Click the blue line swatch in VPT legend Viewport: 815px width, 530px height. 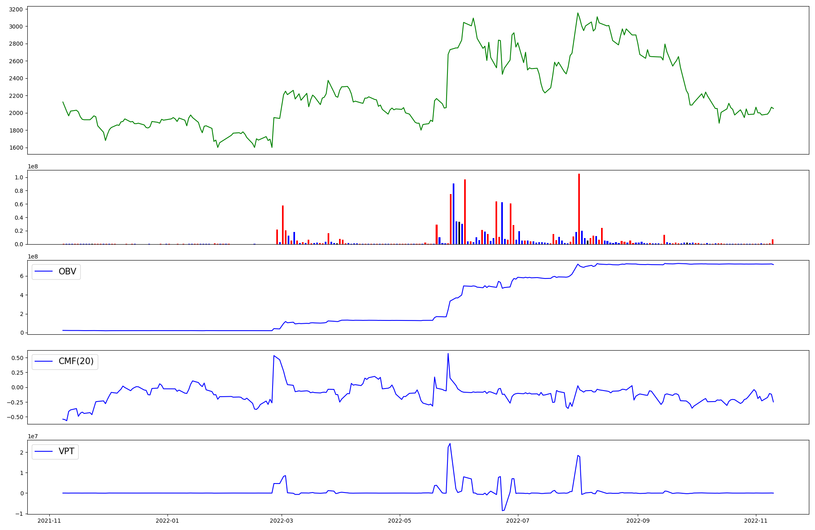pyautogui.click(x=44, y=451)
